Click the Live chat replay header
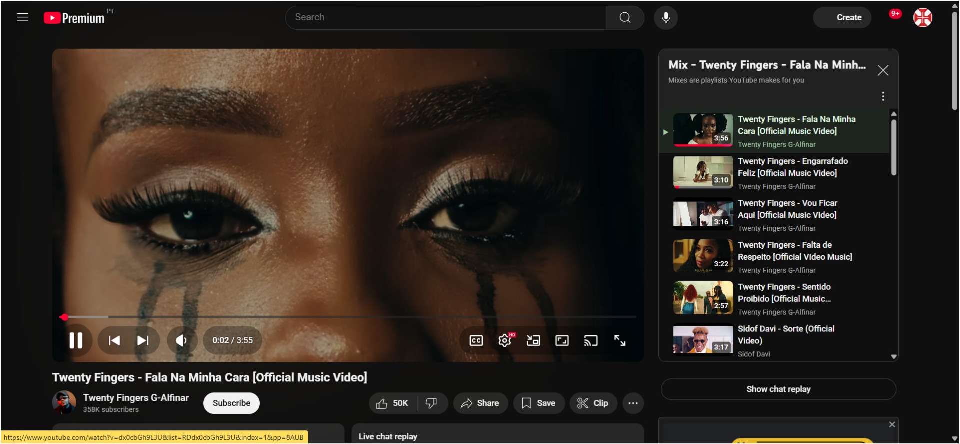The width and height of the screenshot is (960, 444). pyautogui.click(x=388, y=436)
